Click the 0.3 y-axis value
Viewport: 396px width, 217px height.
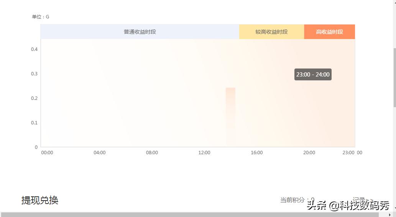(35, 73)
